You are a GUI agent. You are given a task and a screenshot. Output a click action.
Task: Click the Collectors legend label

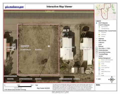tap(101, 42)
